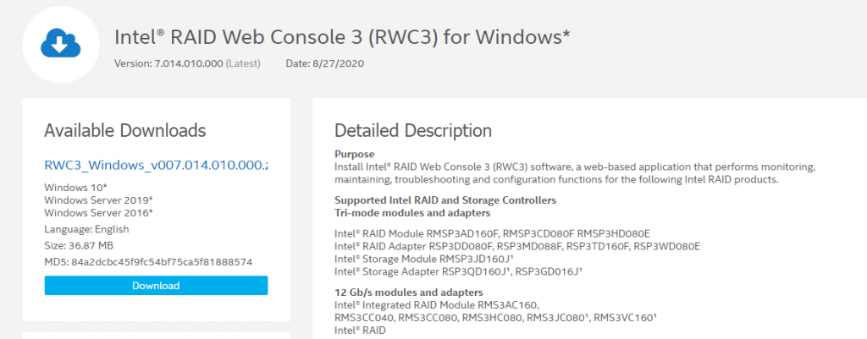Click the Windows Server 2016* entry
Screen dimensions: 867x339
tap(98, 212)
